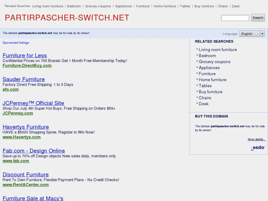Select Furniture in top related searches
268x201 pixels.
(143, 6)
